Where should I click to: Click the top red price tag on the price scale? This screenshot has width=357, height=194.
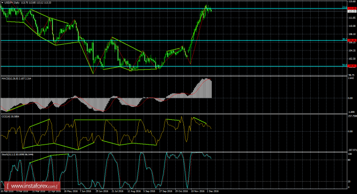pyautogui.click(x=352, y=9)
